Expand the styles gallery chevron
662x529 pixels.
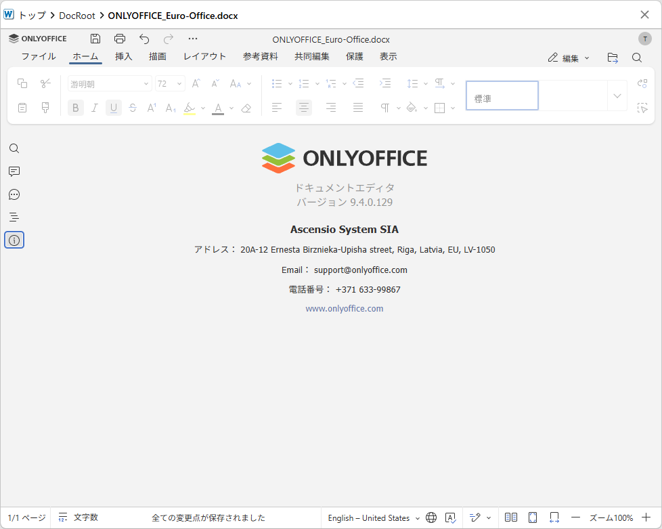tap(617, 96)
